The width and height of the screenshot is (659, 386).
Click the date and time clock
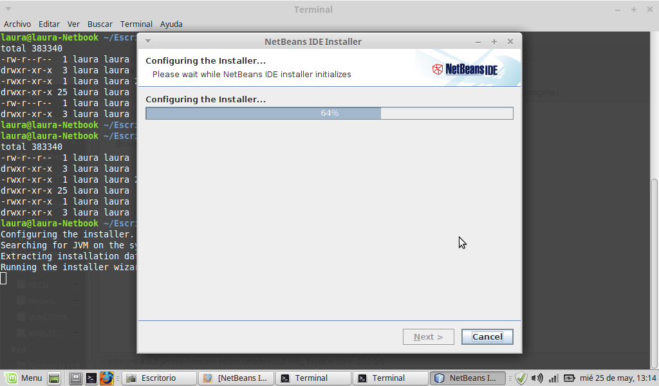tap(618, 378)
